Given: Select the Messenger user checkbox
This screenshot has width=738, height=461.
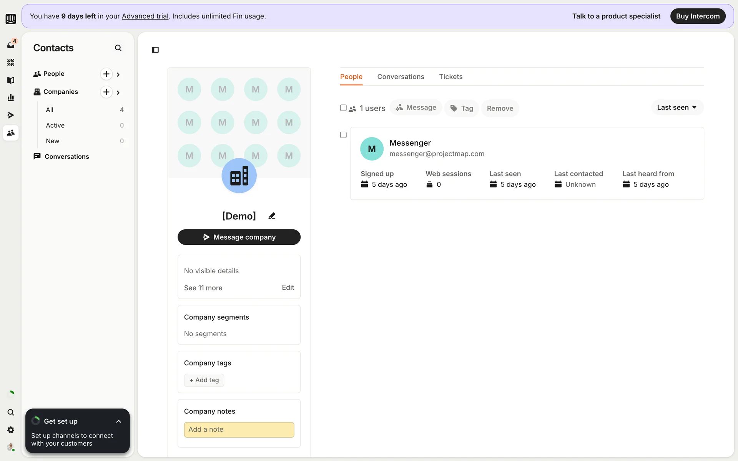Looking at the screenshot, I should point(343,135).
